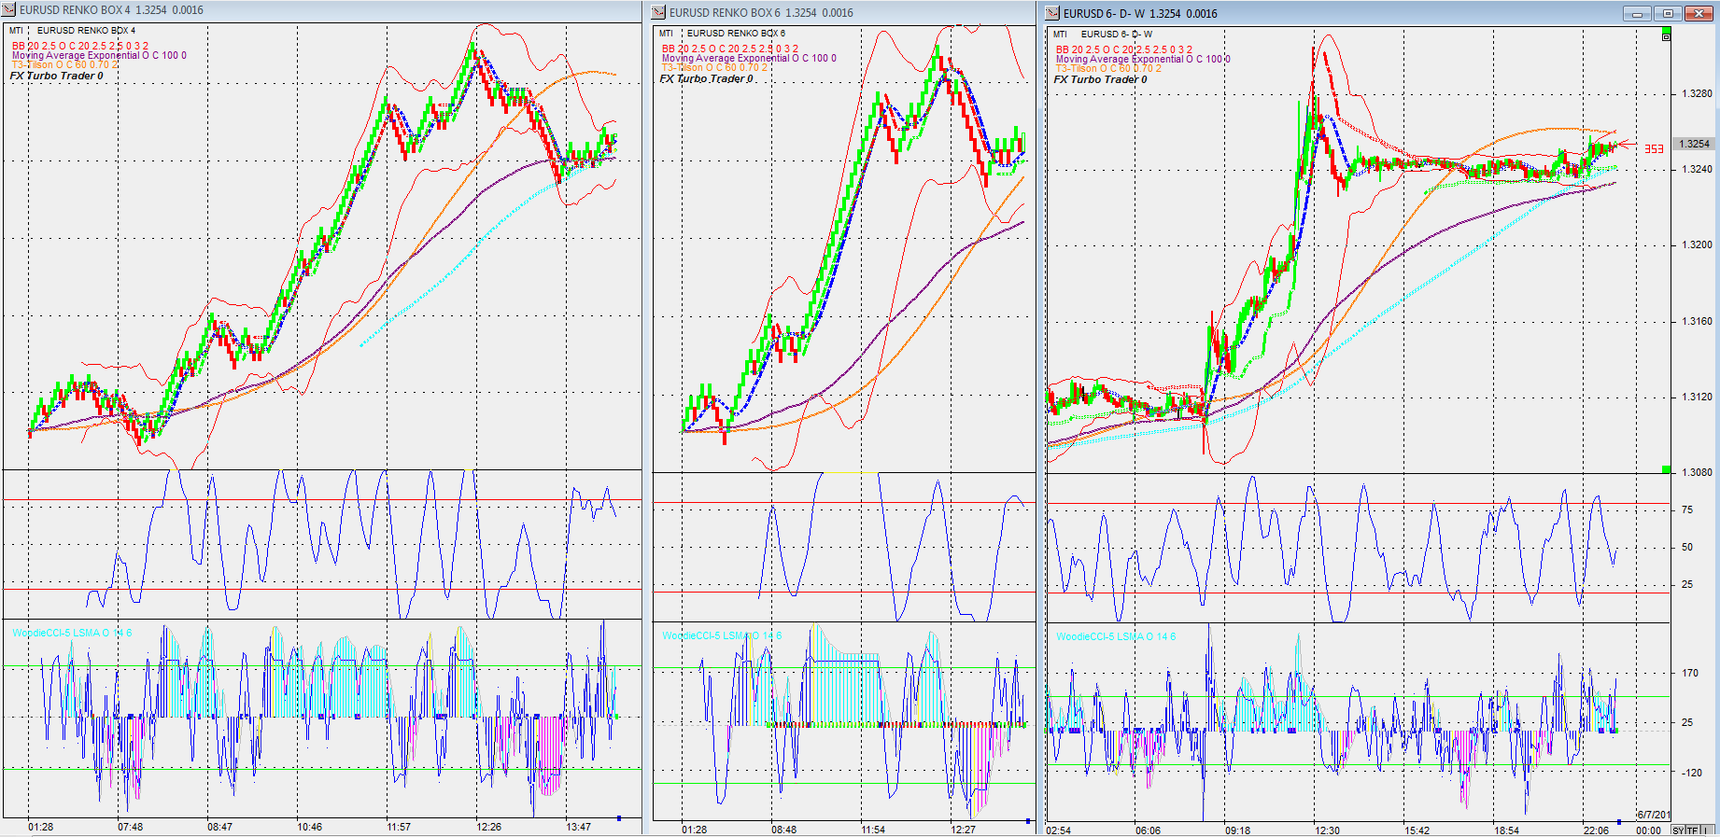Click the small square icon below the top green marker
The image size is (1720, 837).
click(x=1667, y=37)
